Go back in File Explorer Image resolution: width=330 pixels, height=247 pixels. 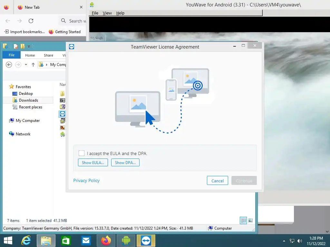(x=9, y=64)
